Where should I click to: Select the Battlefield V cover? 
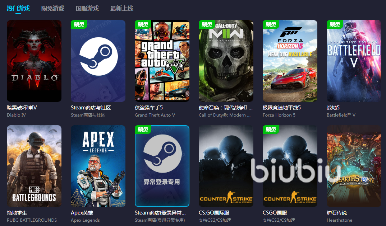[x=354, y=61]
